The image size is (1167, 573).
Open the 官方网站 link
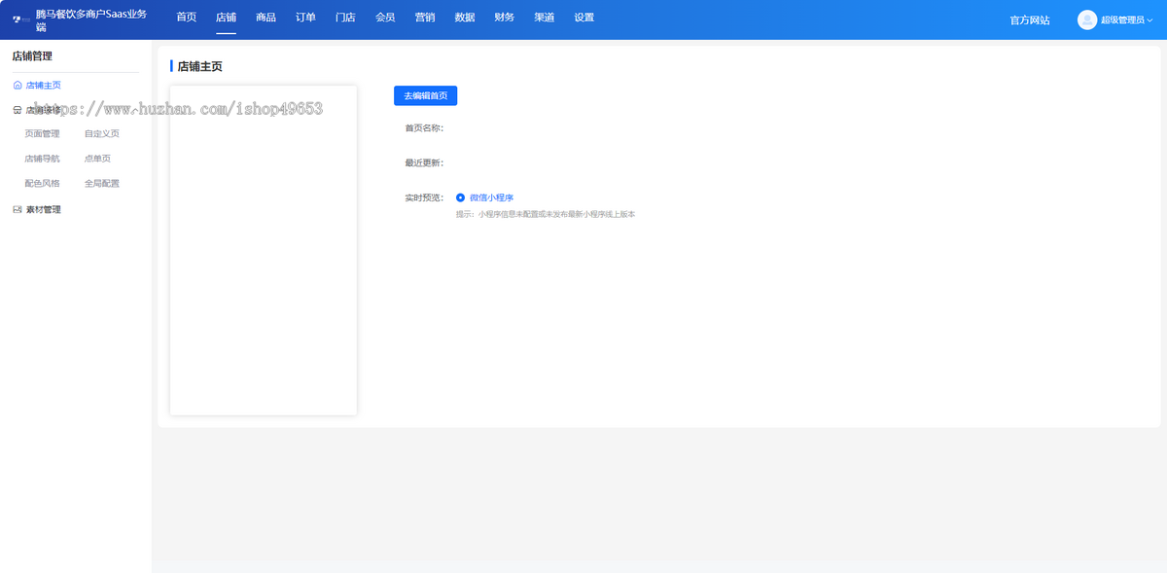(1030, 19)
